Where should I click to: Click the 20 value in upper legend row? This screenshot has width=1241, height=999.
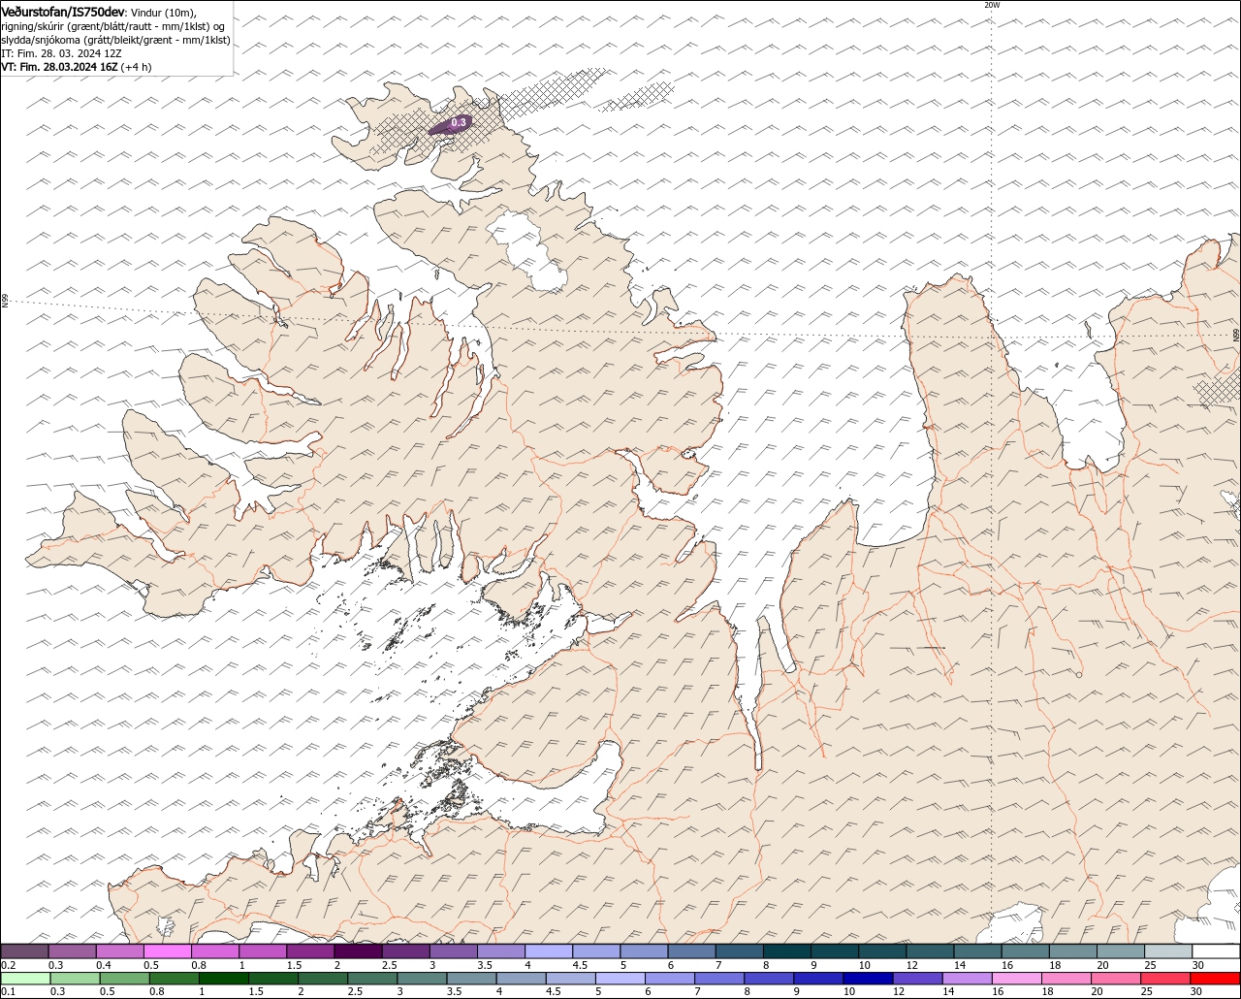[x=1103, y=965]
